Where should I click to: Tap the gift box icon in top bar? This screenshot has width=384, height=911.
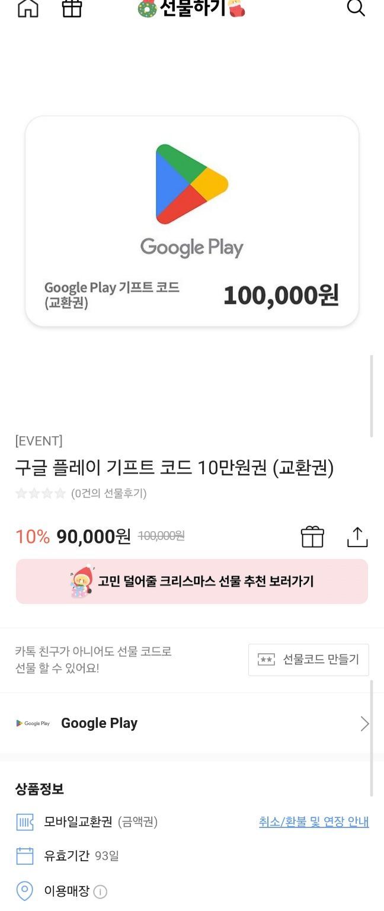coord(72,8)
